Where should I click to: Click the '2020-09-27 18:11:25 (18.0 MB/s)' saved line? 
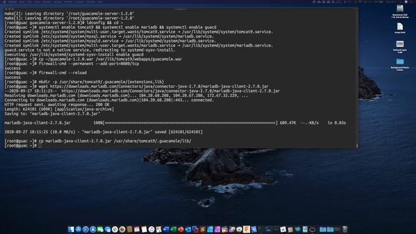103,132
